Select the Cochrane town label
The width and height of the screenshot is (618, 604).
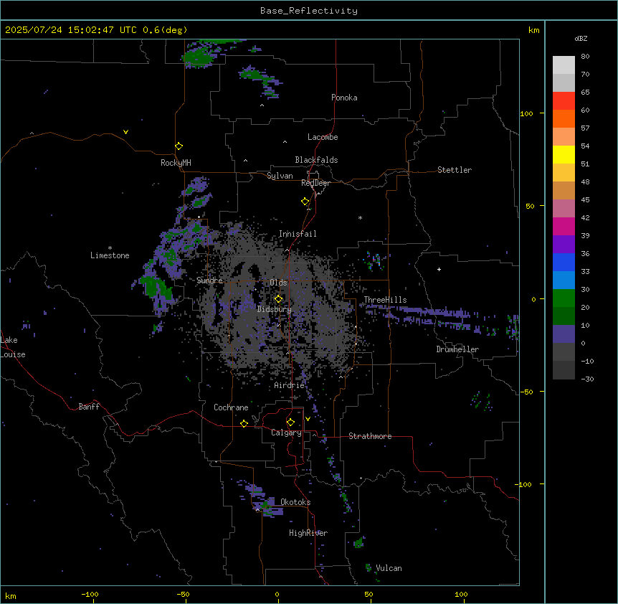pos(231,407)
